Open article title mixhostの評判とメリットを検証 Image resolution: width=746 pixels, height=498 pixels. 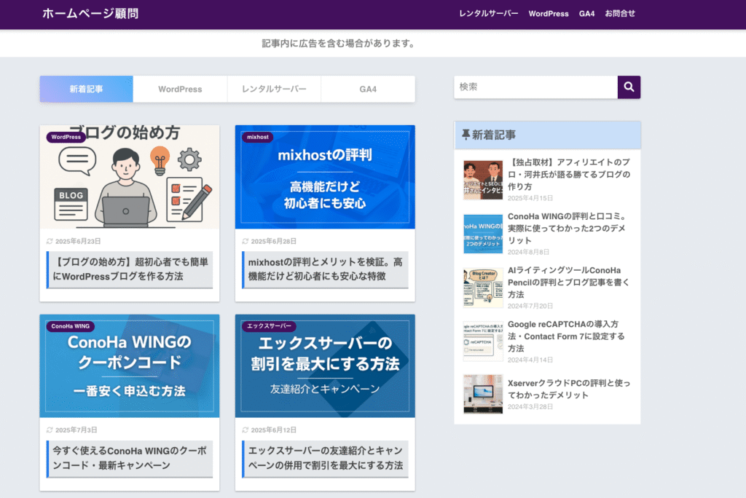tap(326, 269)
